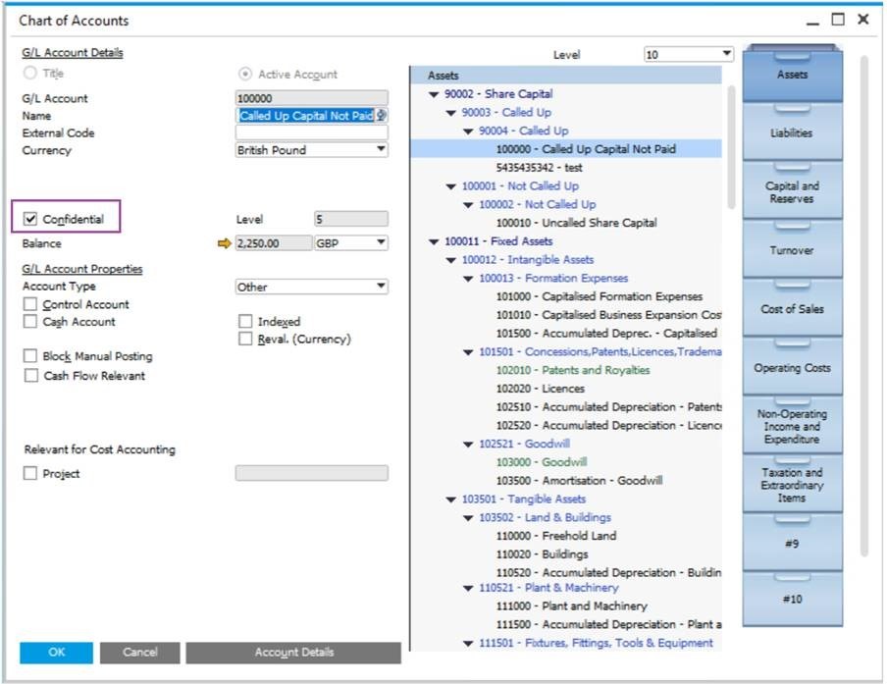Enable the Control Account checkbox

31,305
